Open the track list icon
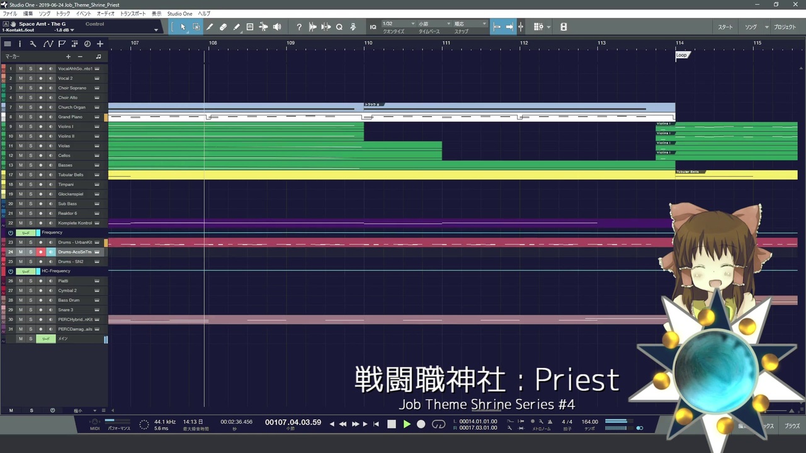The height and width of the screenshot is (453, 806). tap(8, 44)
